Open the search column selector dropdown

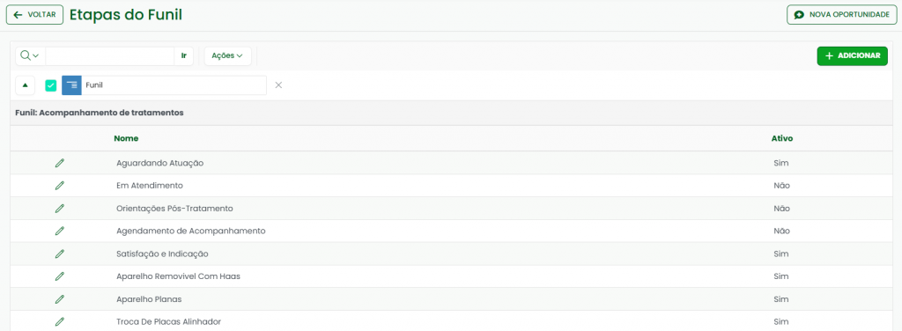30,55
